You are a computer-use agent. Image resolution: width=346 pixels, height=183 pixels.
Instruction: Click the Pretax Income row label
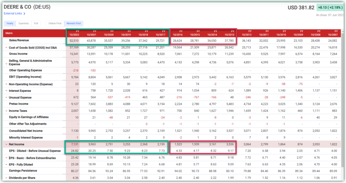19,104
